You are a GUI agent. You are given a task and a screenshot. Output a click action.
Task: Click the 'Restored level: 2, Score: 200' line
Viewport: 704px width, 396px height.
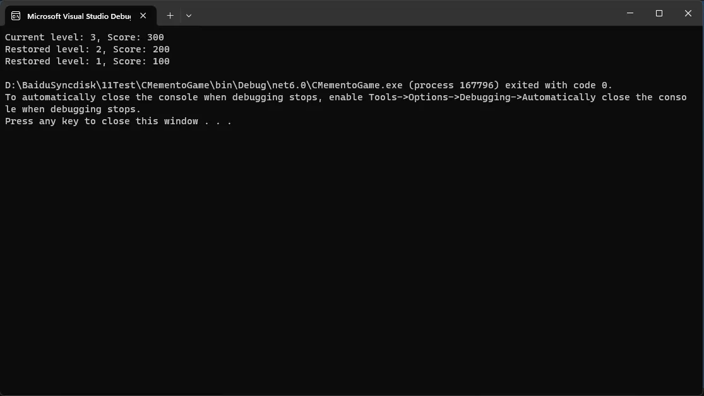87,49
